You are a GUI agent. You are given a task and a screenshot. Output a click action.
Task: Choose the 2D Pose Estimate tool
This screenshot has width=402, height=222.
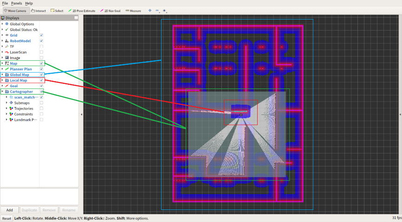pos(83,11)
